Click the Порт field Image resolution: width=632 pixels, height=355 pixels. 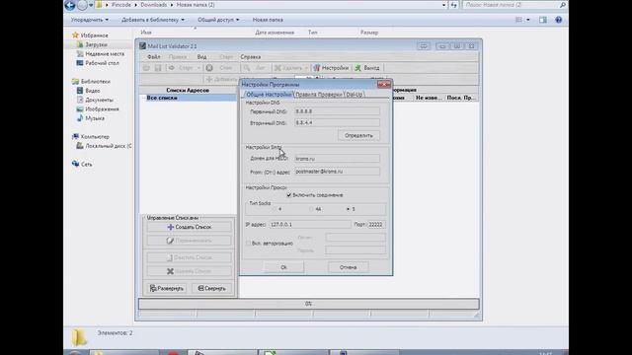click(376, 225)
